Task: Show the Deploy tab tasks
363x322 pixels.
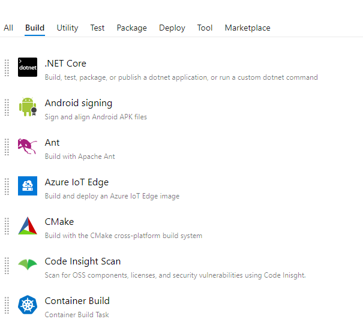Action: (172, 28)
